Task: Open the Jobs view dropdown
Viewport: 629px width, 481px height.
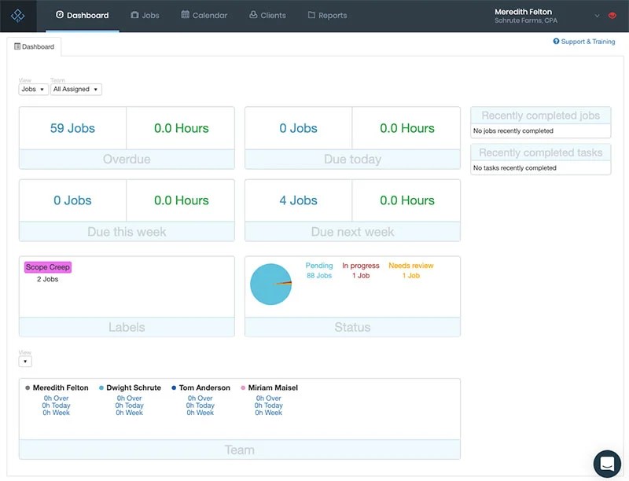Action: point(33,89)
